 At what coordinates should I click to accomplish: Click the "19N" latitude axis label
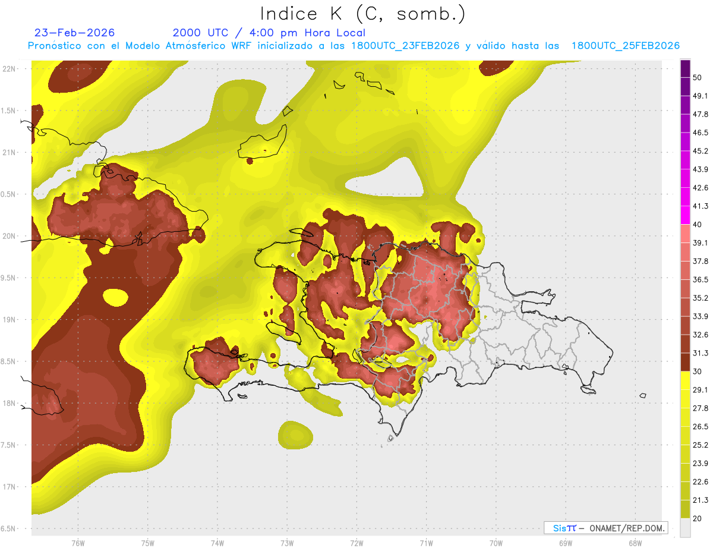pos(9,320)
